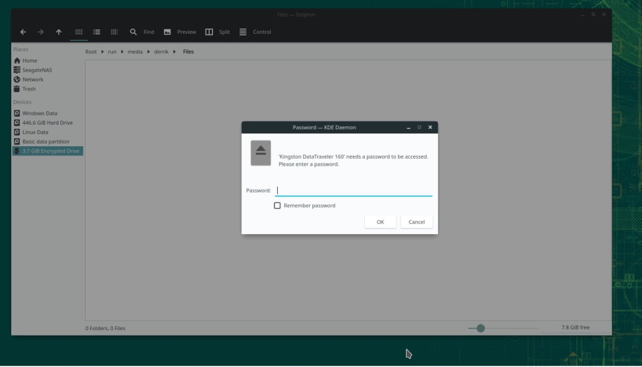Expand the breadcrumb arrow after derrik

174,51
